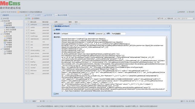Viewport: 195px width, 109px height.
Task: Open the javascript type dropdown in dialog
Action: 104,34
